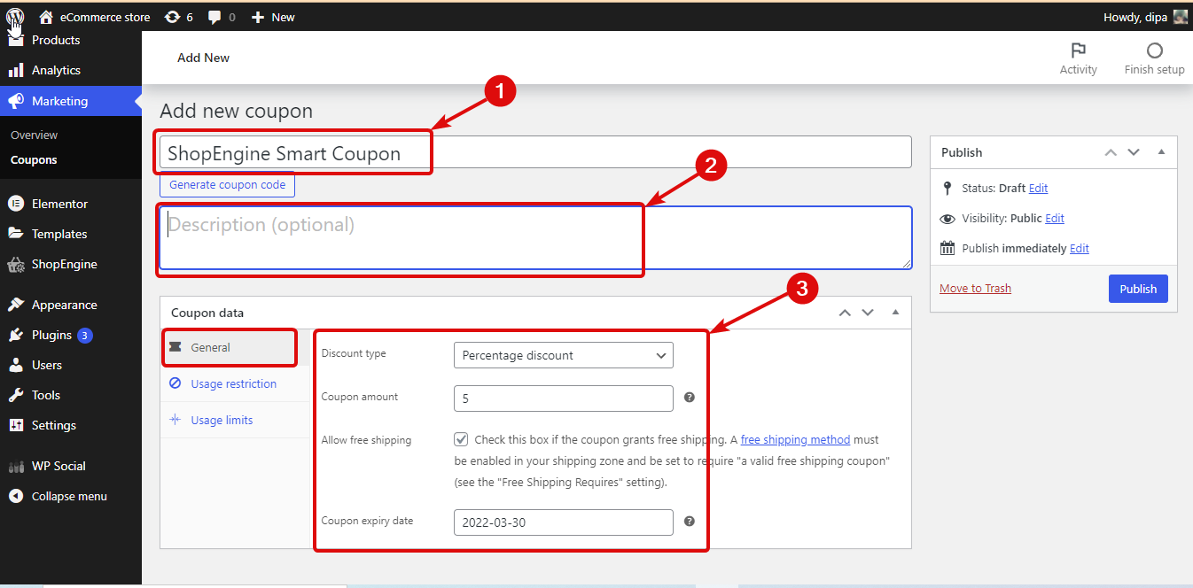Move the Coupon data box down

tap(868, 313)
